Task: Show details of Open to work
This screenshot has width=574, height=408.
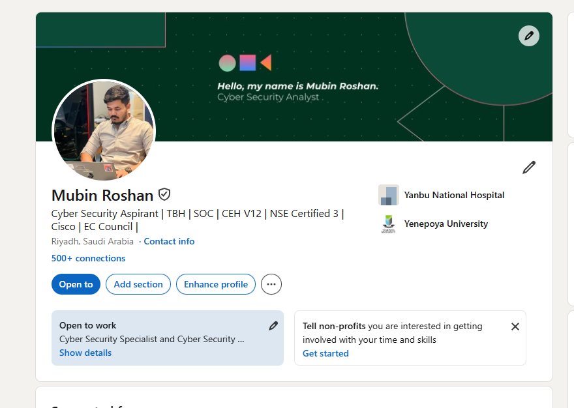Action: (x=85, y=353)
